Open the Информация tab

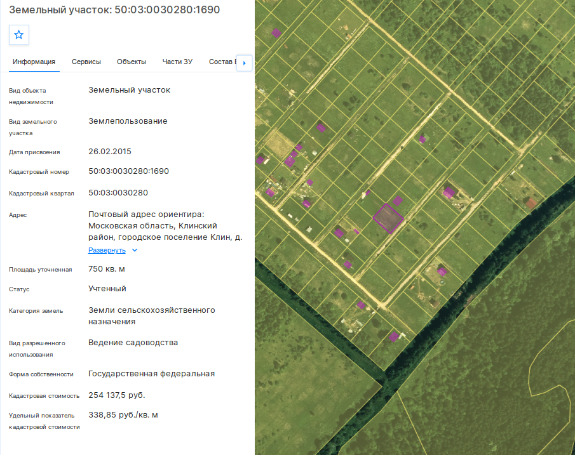pos(34,62)
